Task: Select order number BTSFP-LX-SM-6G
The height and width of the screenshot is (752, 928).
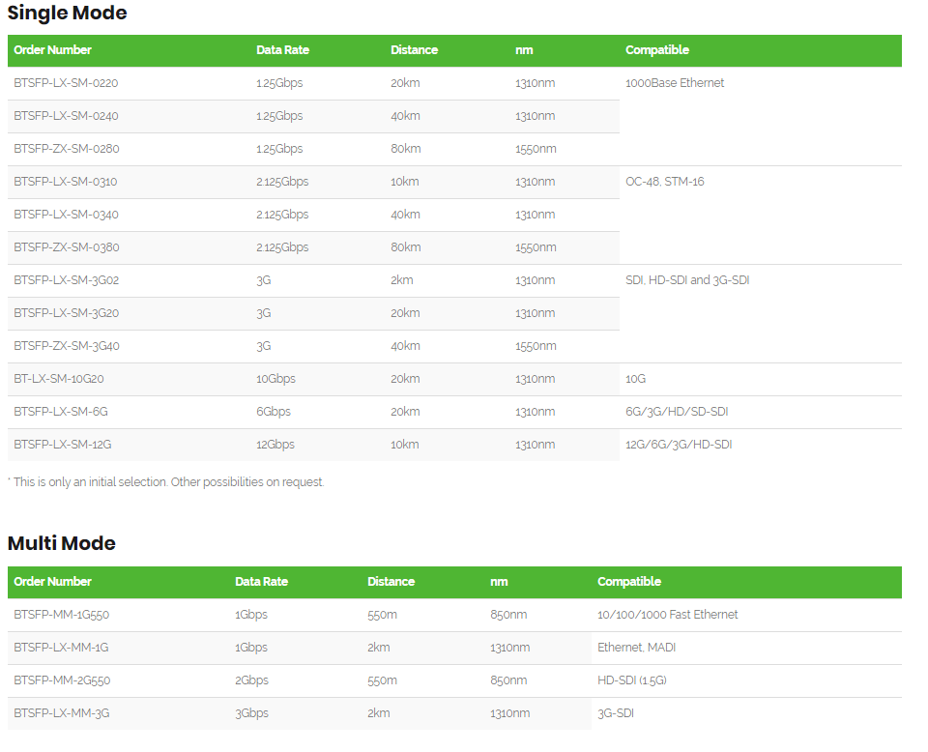Action: click(61, 412)
